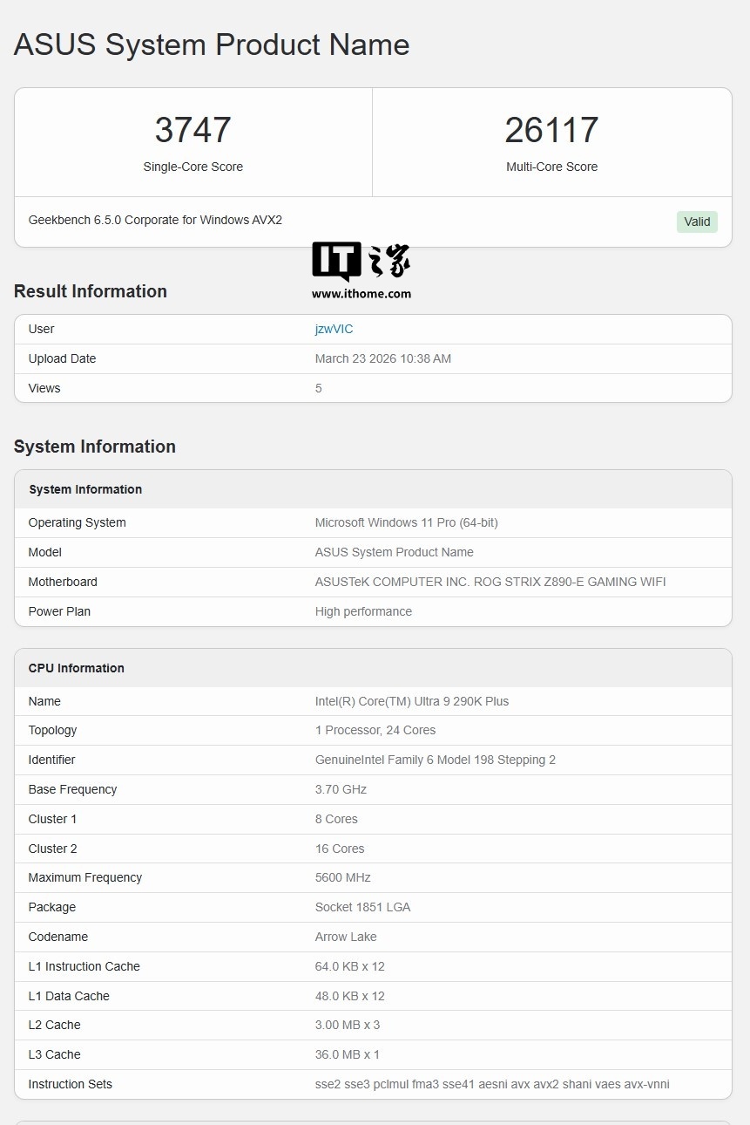750x1125 pixels.
Task: Click the Intel Core Ultra 9 290K Plus name
Action: click(411, 701)
